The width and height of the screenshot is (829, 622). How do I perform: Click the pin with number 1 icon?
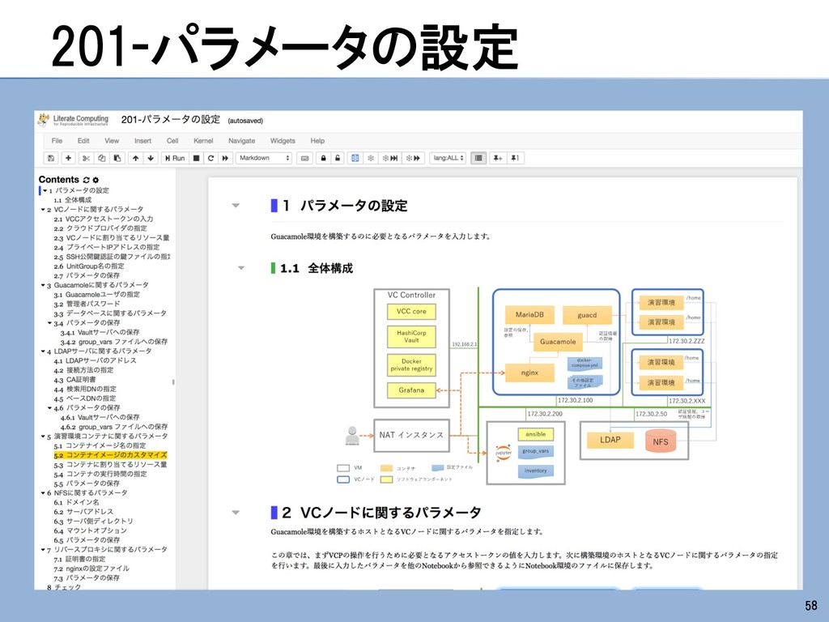(514, 158)
